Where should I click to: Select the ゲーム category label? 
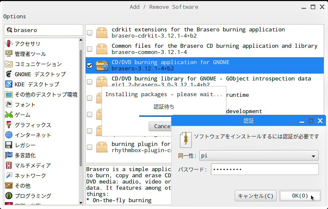[x=23, y=115]
